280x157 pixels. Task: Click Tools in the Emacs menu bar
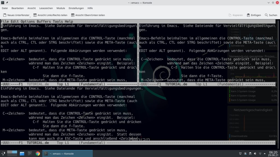coord(58,21)
